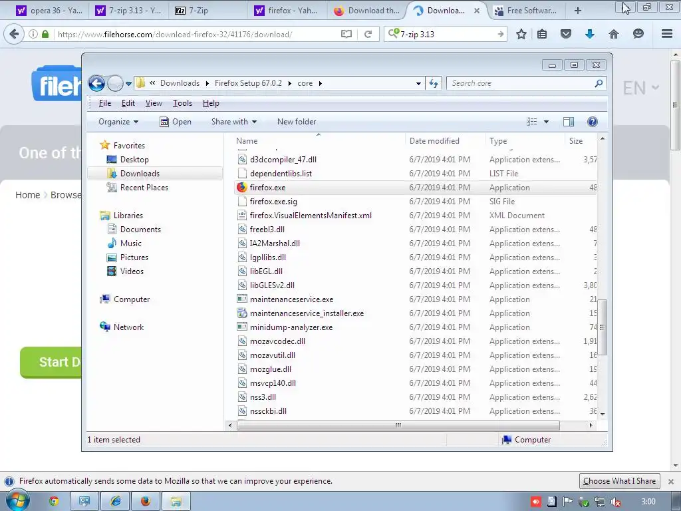Click New folder button

(297, 122)
